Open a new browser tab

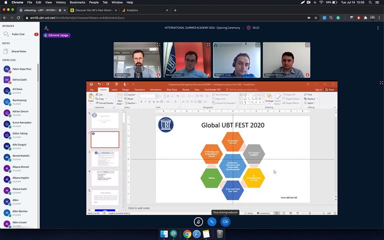click(175, 10)
